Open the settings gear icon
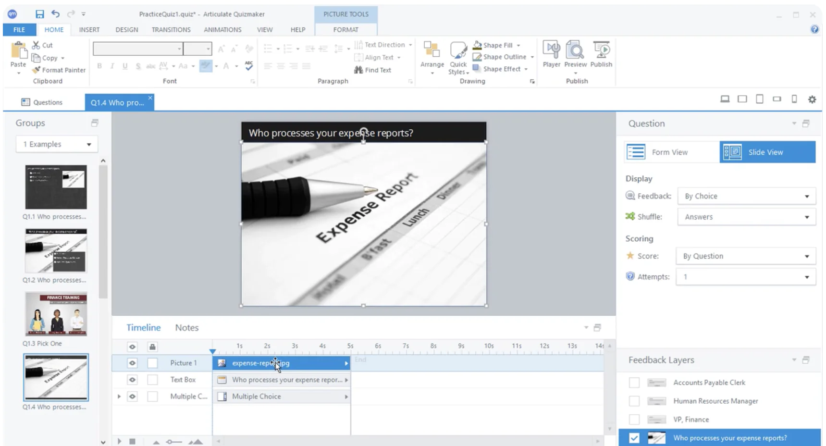This screenshot has width=826, height=446. coord(812,99)
